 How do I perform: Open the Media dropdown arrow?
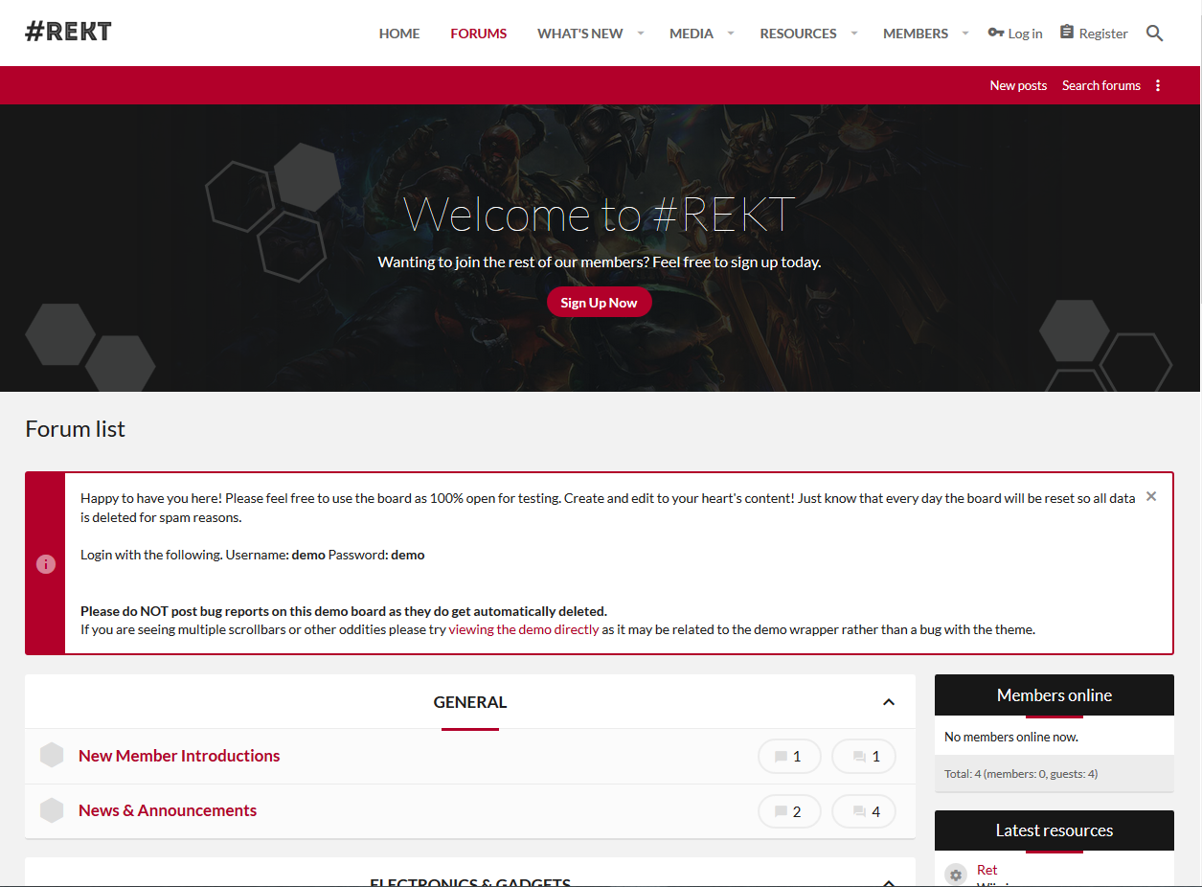(731, 34)
